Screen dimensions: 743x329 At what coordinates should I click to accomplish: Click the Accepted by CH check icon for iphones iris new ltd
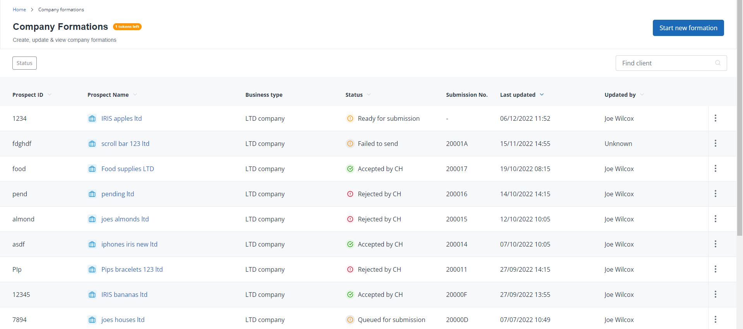point(350,244)
